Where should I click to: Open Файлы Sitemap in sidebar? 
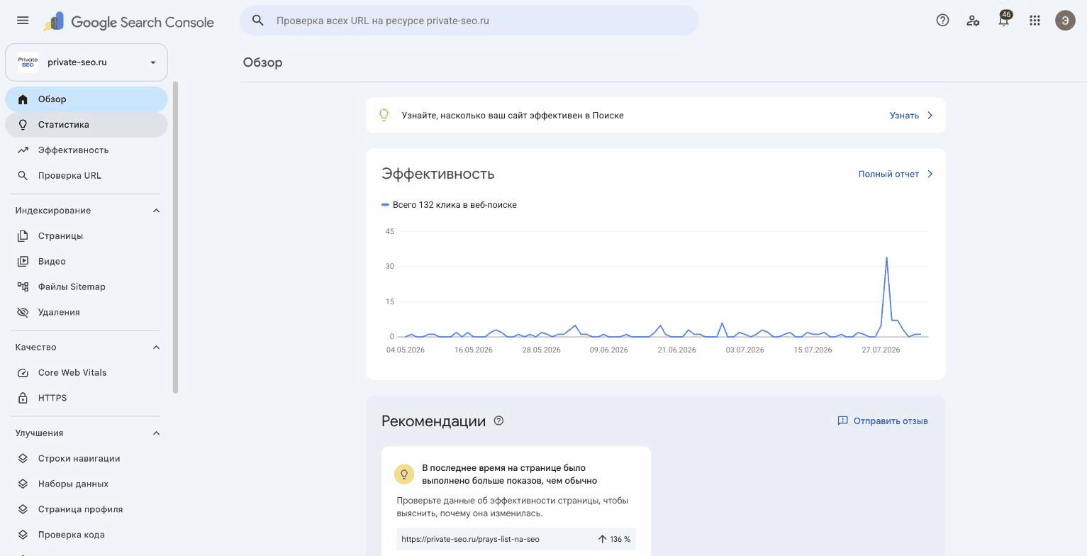point(87,287)
